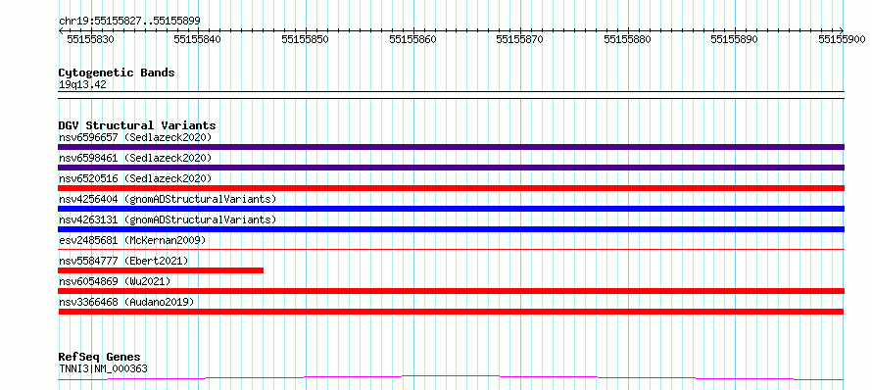
Task: Click the 19q13.42 cytogenetic band label
Action: pos(82,85)
